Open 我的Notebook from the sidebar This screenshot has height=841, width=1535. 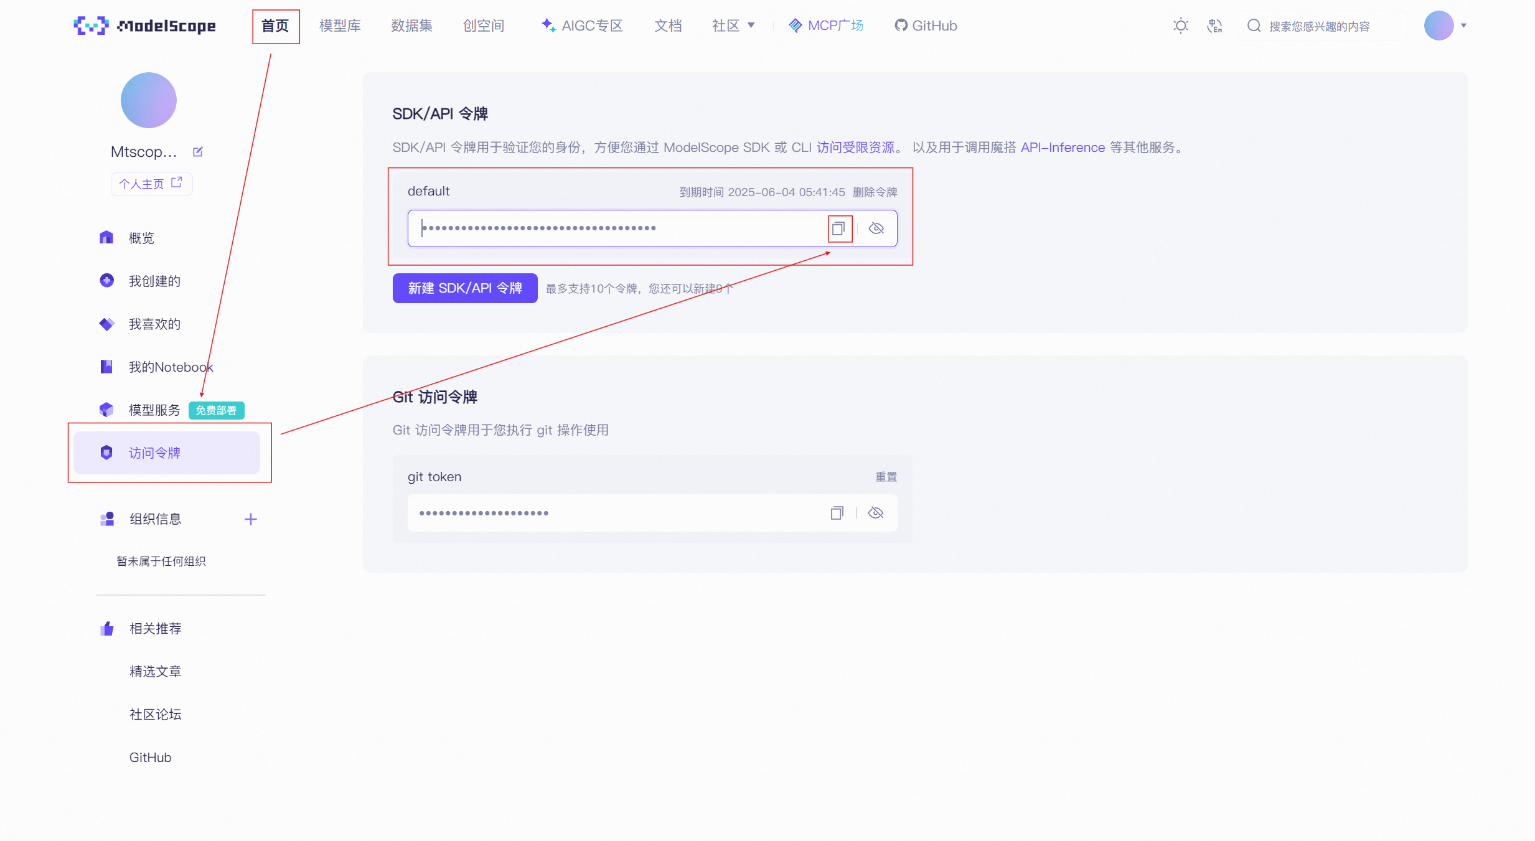pos(170,367)
